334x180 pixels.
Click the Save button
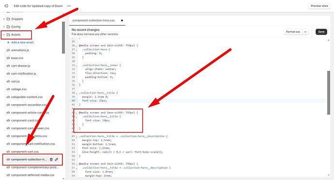point(321,32)
